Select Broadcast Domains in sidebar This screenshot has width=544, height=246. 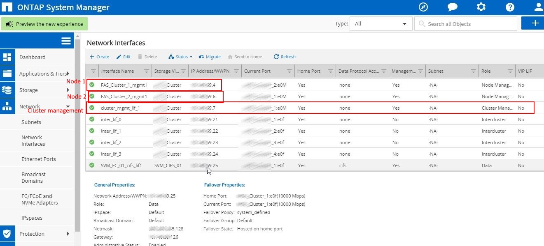pos(33,177)
